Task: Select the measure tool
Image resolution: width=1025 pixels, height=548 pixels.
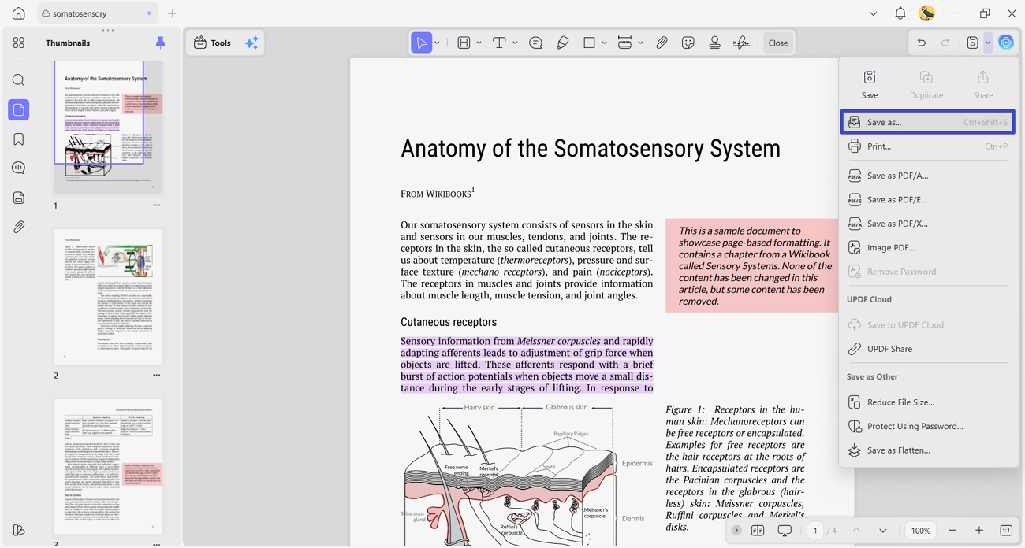Action: click(x=624, y=43)
